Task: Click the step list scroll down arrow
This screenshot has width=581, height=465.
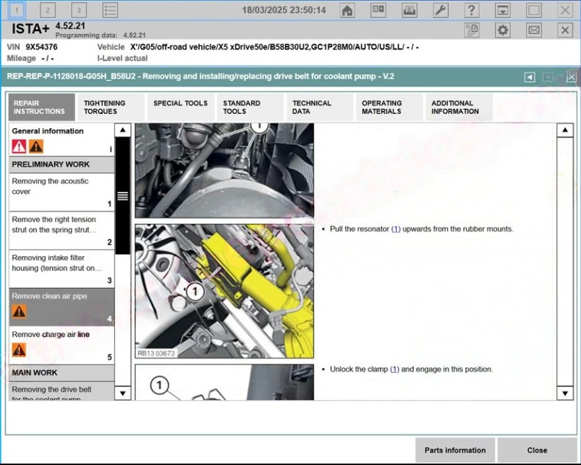Action: click(x=123, y=394)
